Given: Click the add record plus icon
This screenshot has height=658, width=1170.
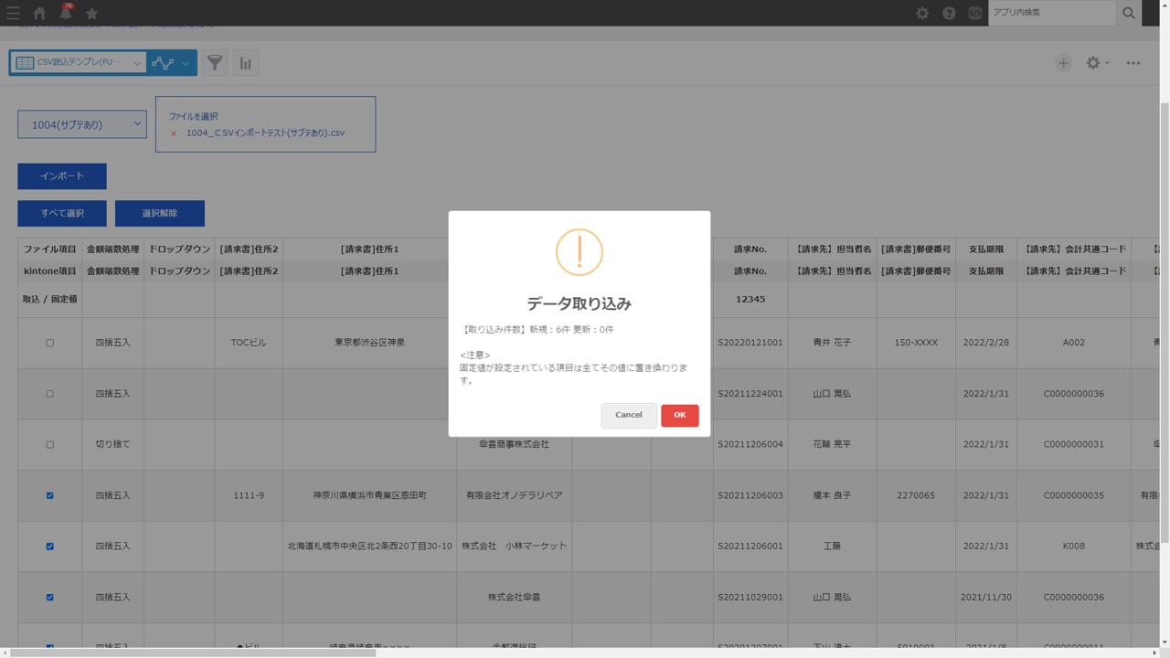Looking at the screenshot, I should tap(1063, 63).
